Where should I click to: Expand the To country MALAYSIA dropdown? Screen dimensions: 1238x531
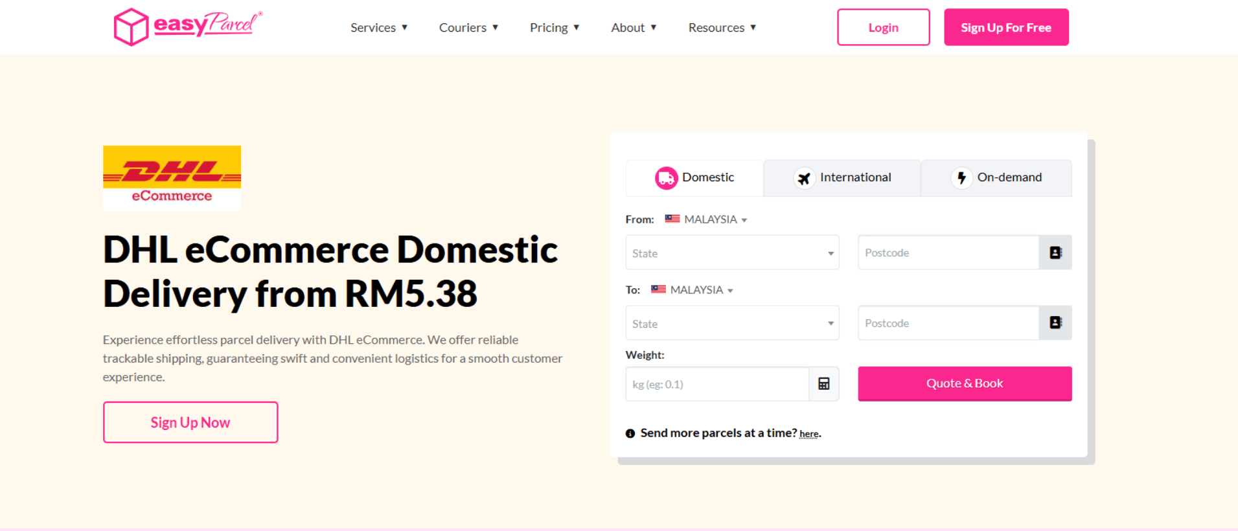[702, 290]
